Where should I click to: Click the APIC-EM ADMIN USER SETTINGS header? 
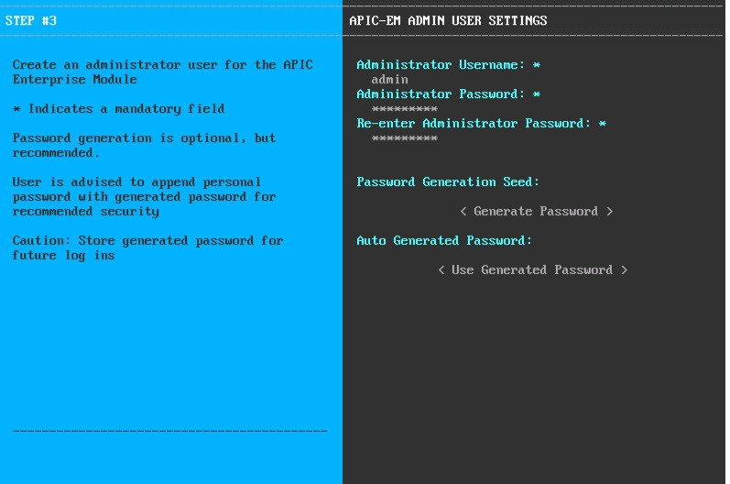coord(448,20)
